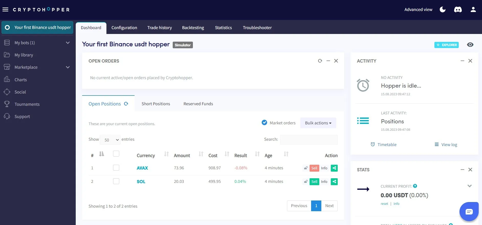The width and height of the screenshot is (482, 225).
Task: Sort by the Cost column arrows
Action: tap(227, 154)
